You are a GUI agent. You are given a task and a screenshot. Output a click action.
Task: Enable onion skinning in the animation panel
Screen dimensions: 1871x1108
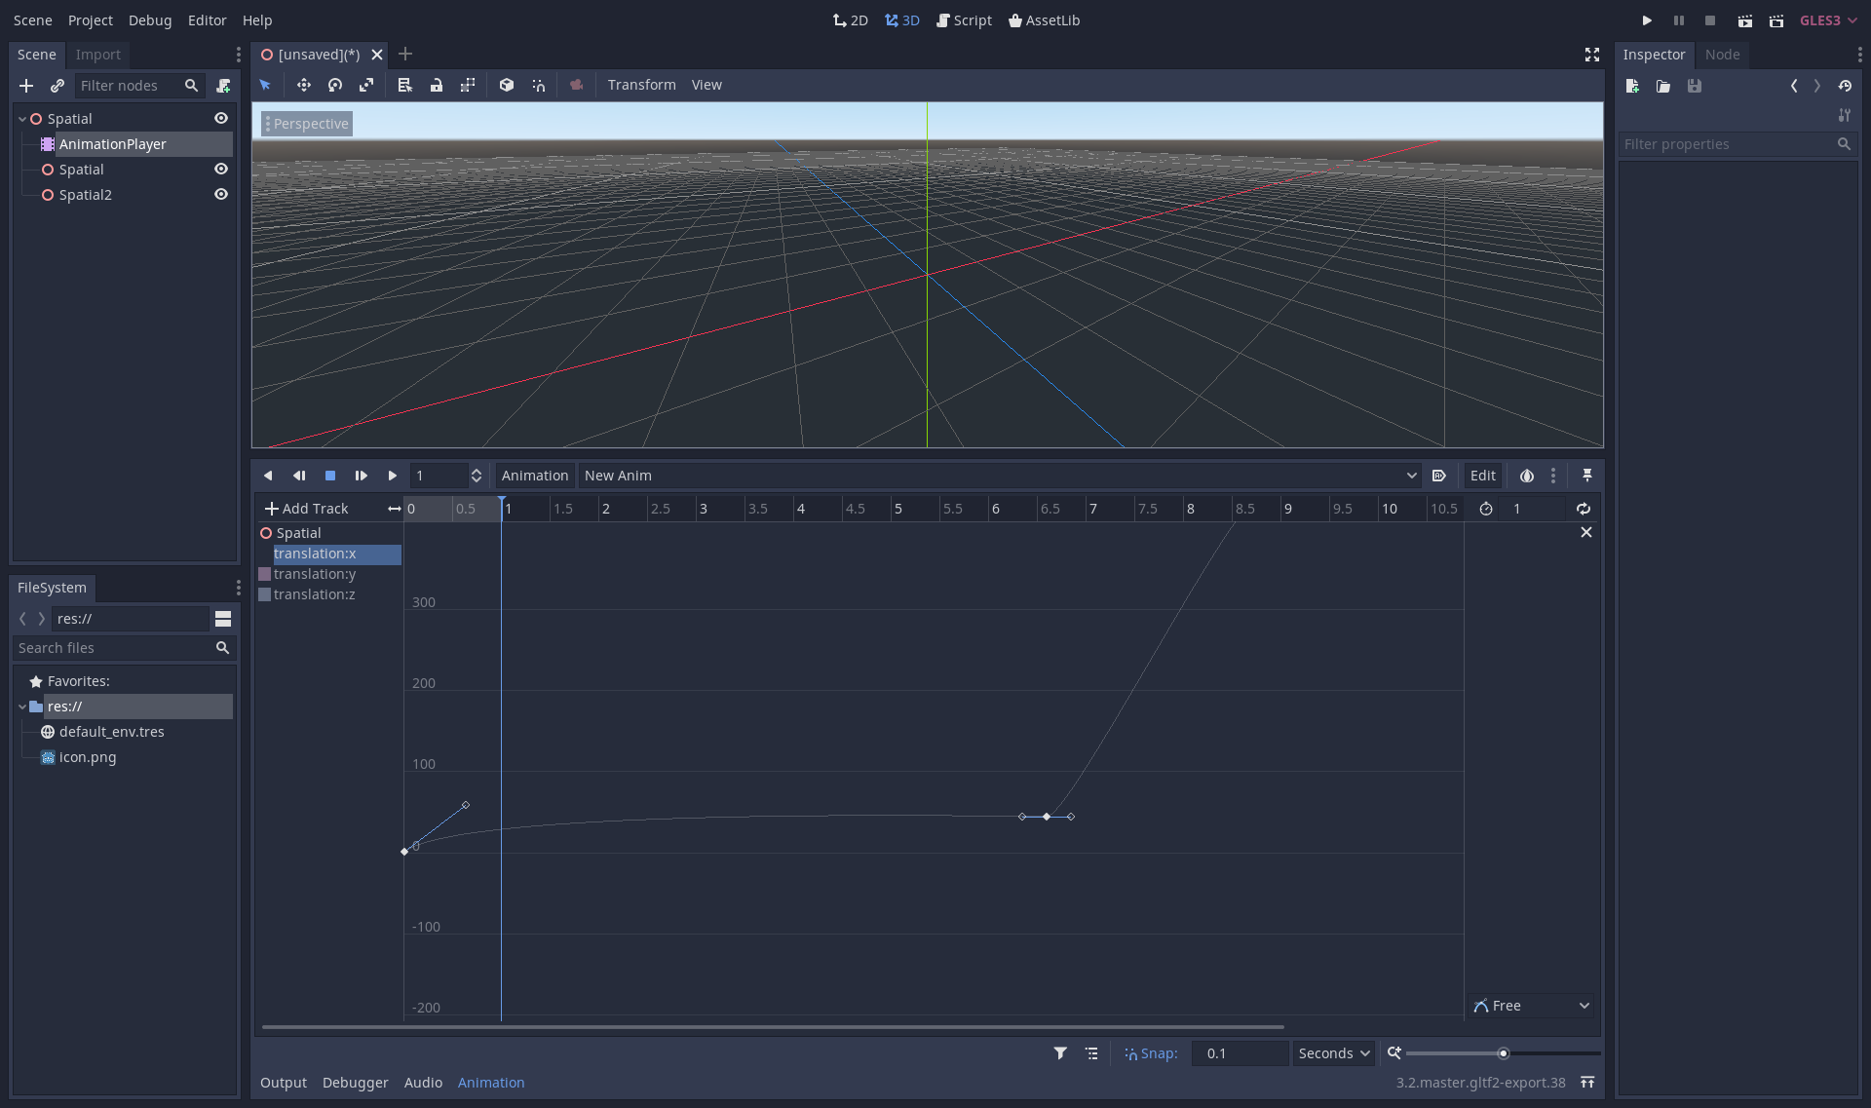point(1527,476)
